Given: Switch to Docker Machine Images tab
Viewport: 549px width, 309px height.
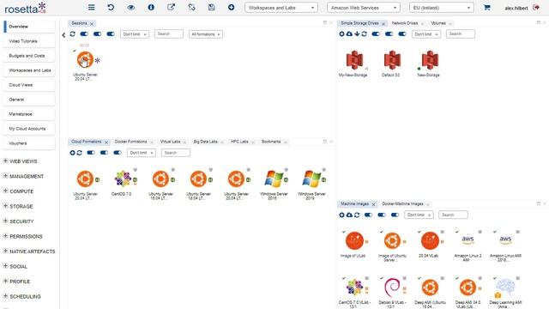Looking at the screenshot, I should click(x=402, y=203).
